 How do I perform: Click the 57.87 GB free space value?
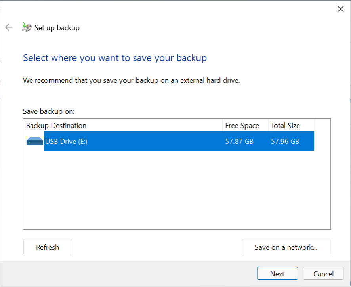[239, 141]
